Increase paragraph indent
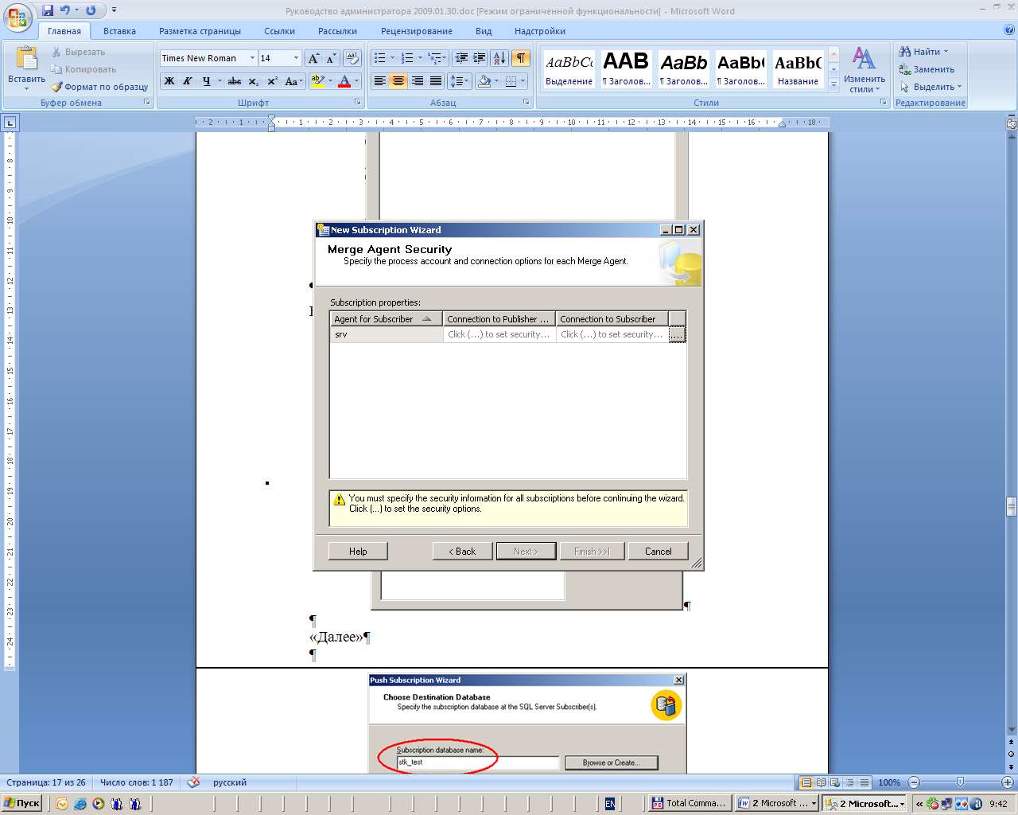The height and width of the screenshot is (815, 1018). click(x=480, y=58)
